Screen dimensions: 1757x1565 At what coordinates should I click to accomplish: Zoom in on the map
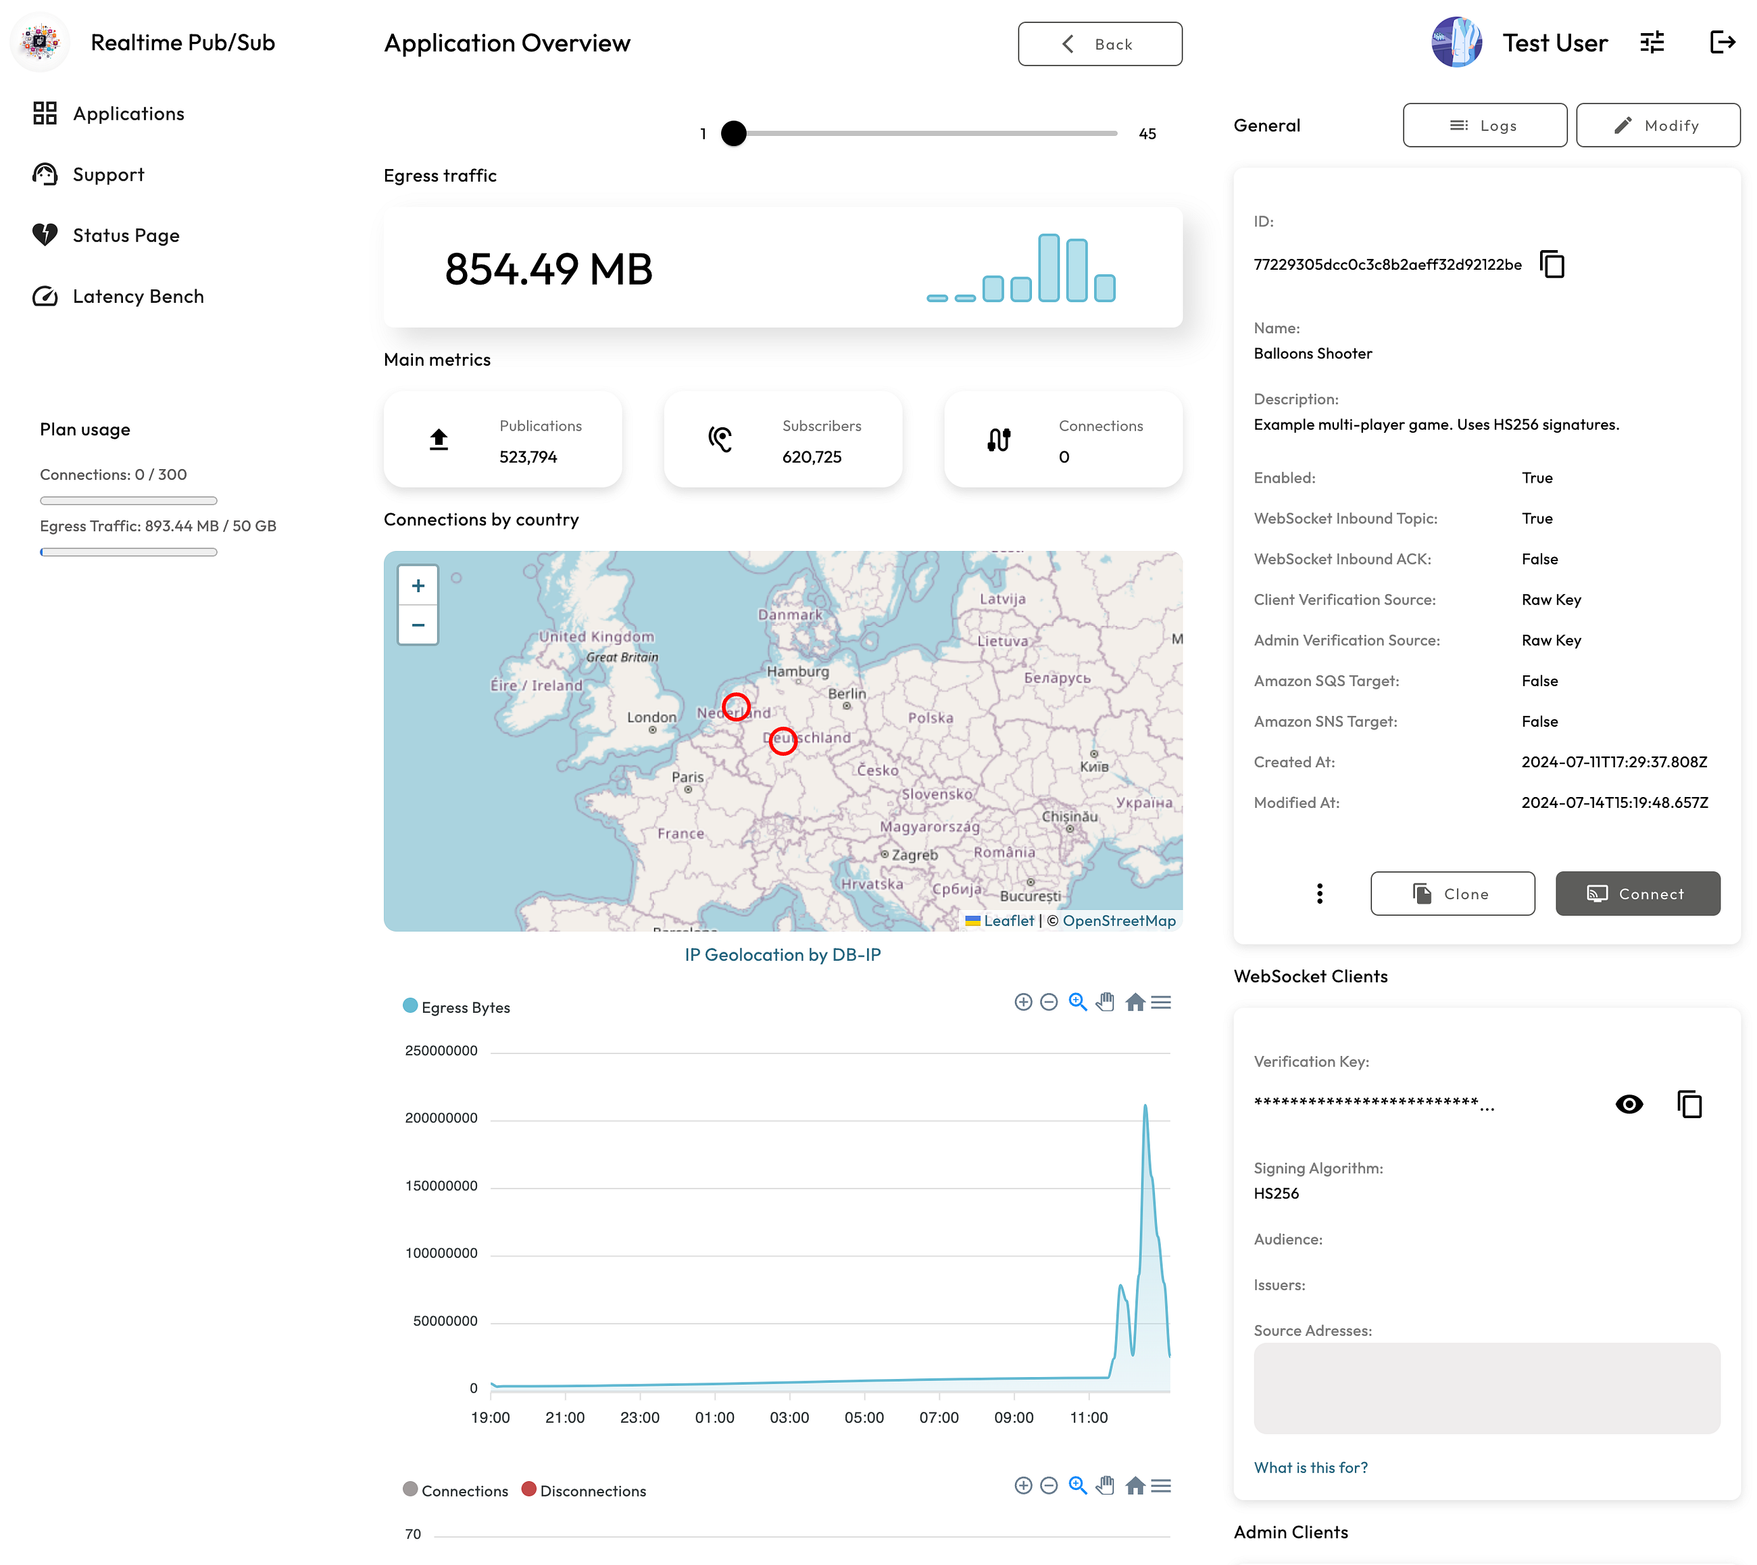coord(418,585)
